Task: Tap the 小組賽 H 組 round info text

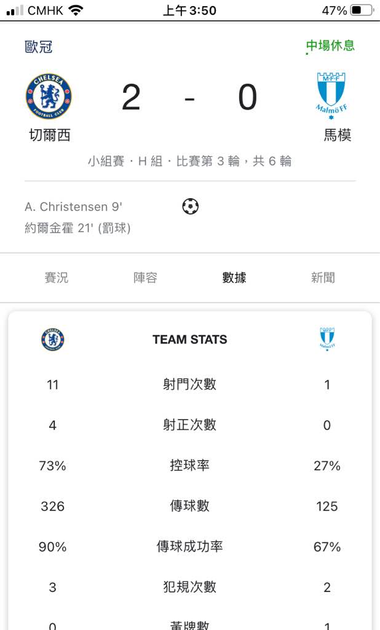Action: pyautogui.click(x=189, y=161)
